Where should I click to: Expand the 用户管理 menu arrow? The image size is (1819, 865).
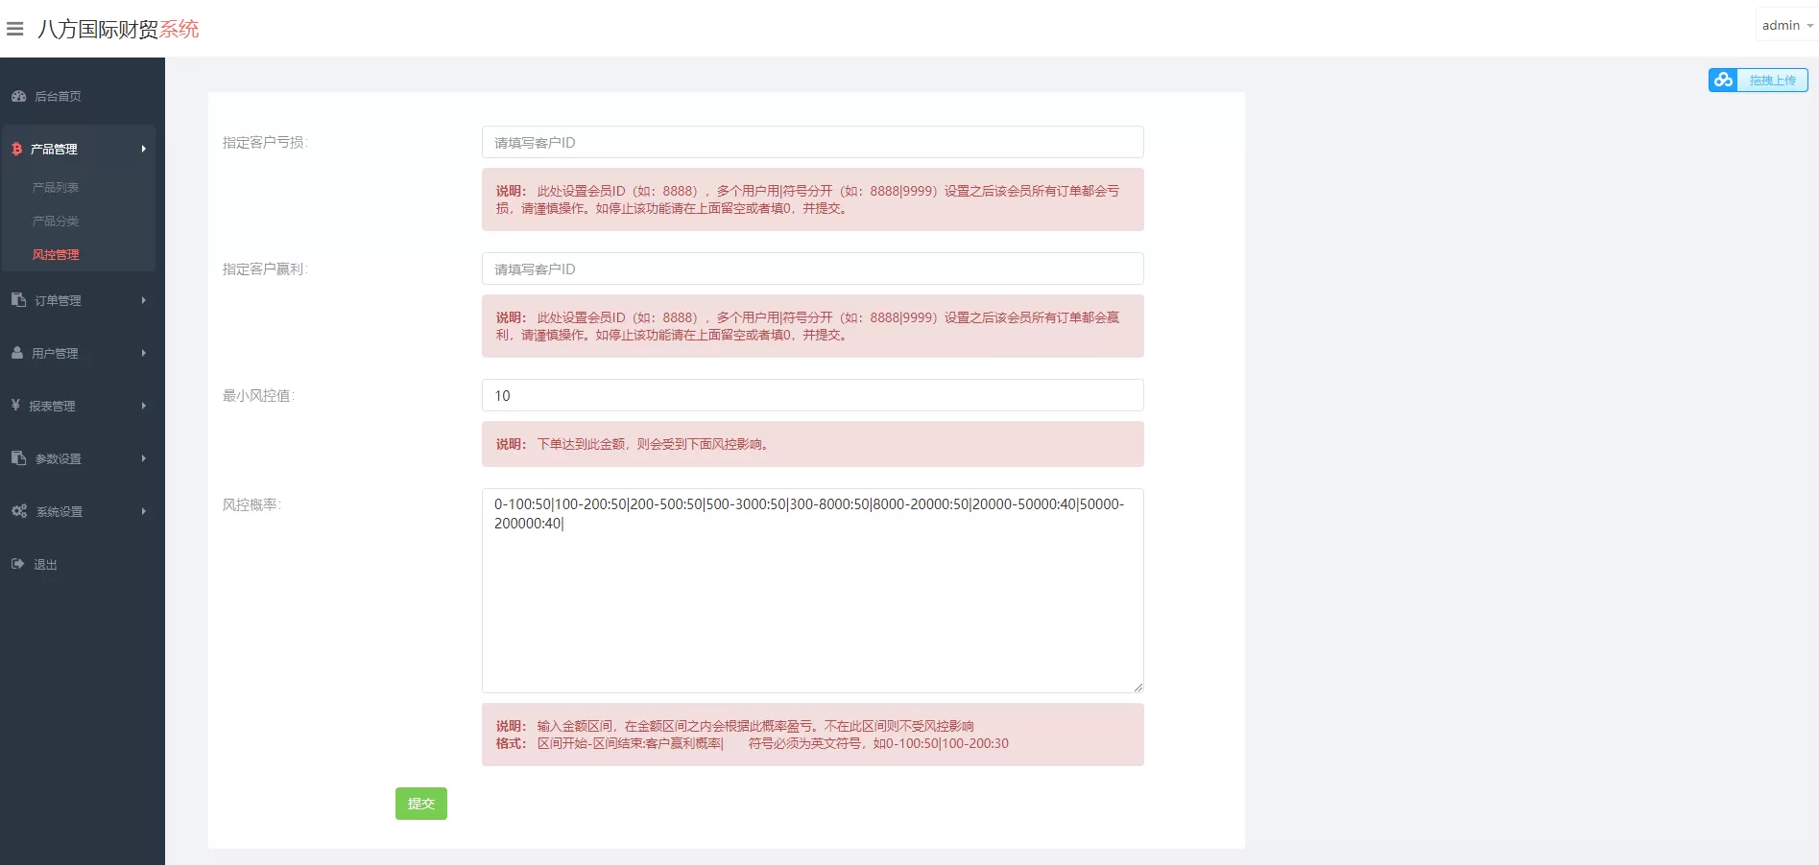point(143,353)
